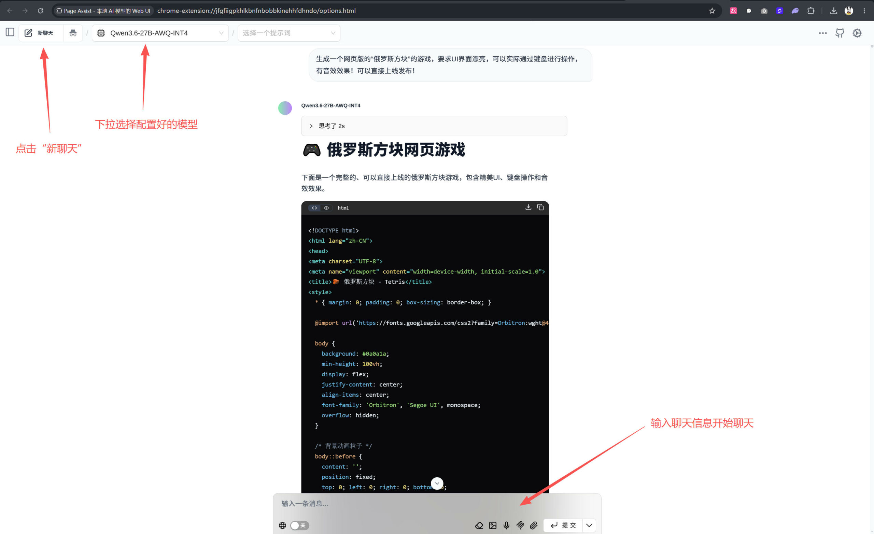Open the double paperclip attachment icon
This screenshot has width=874, height=534.
520,525
